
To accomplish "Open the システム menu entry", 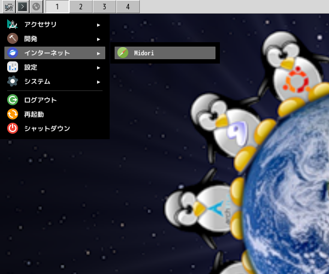I will pos(55,82).
